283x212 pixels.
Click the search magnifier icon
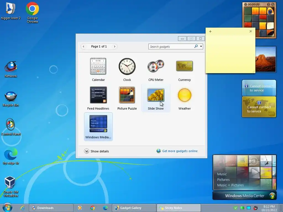click(196, 46)
